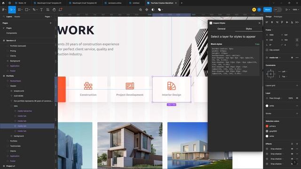Expand the Service v.2 frame layer
This screenshot has height=169, width=301.
click(4, 41)
